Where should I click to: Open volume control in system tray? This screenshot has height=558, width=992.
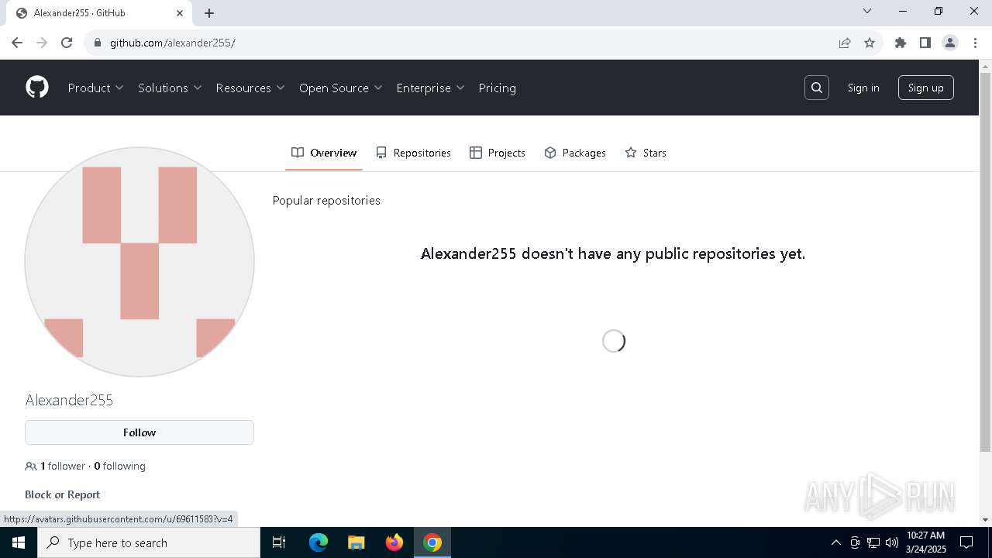892,542
